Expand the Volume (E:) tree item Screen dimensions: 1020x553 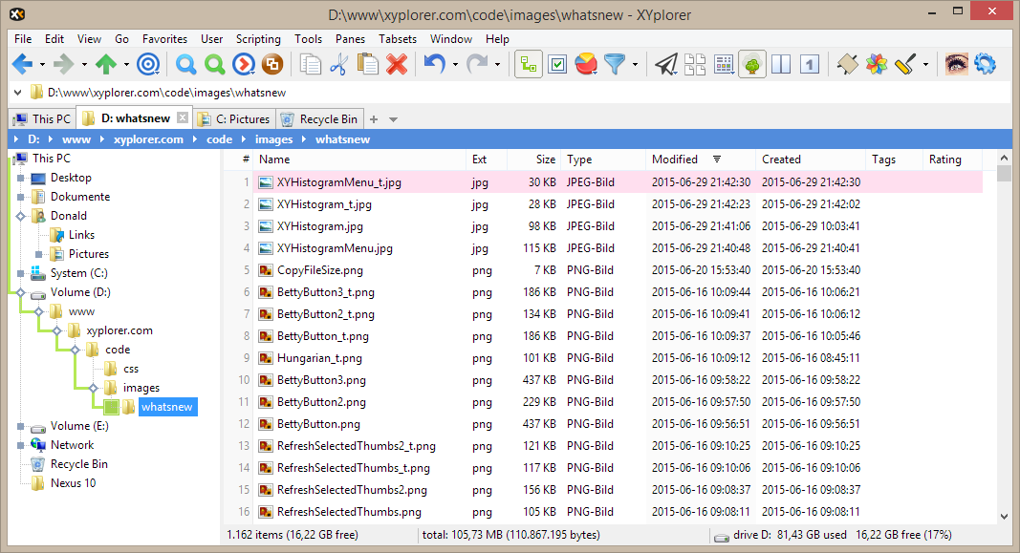(x=20, y=425)
